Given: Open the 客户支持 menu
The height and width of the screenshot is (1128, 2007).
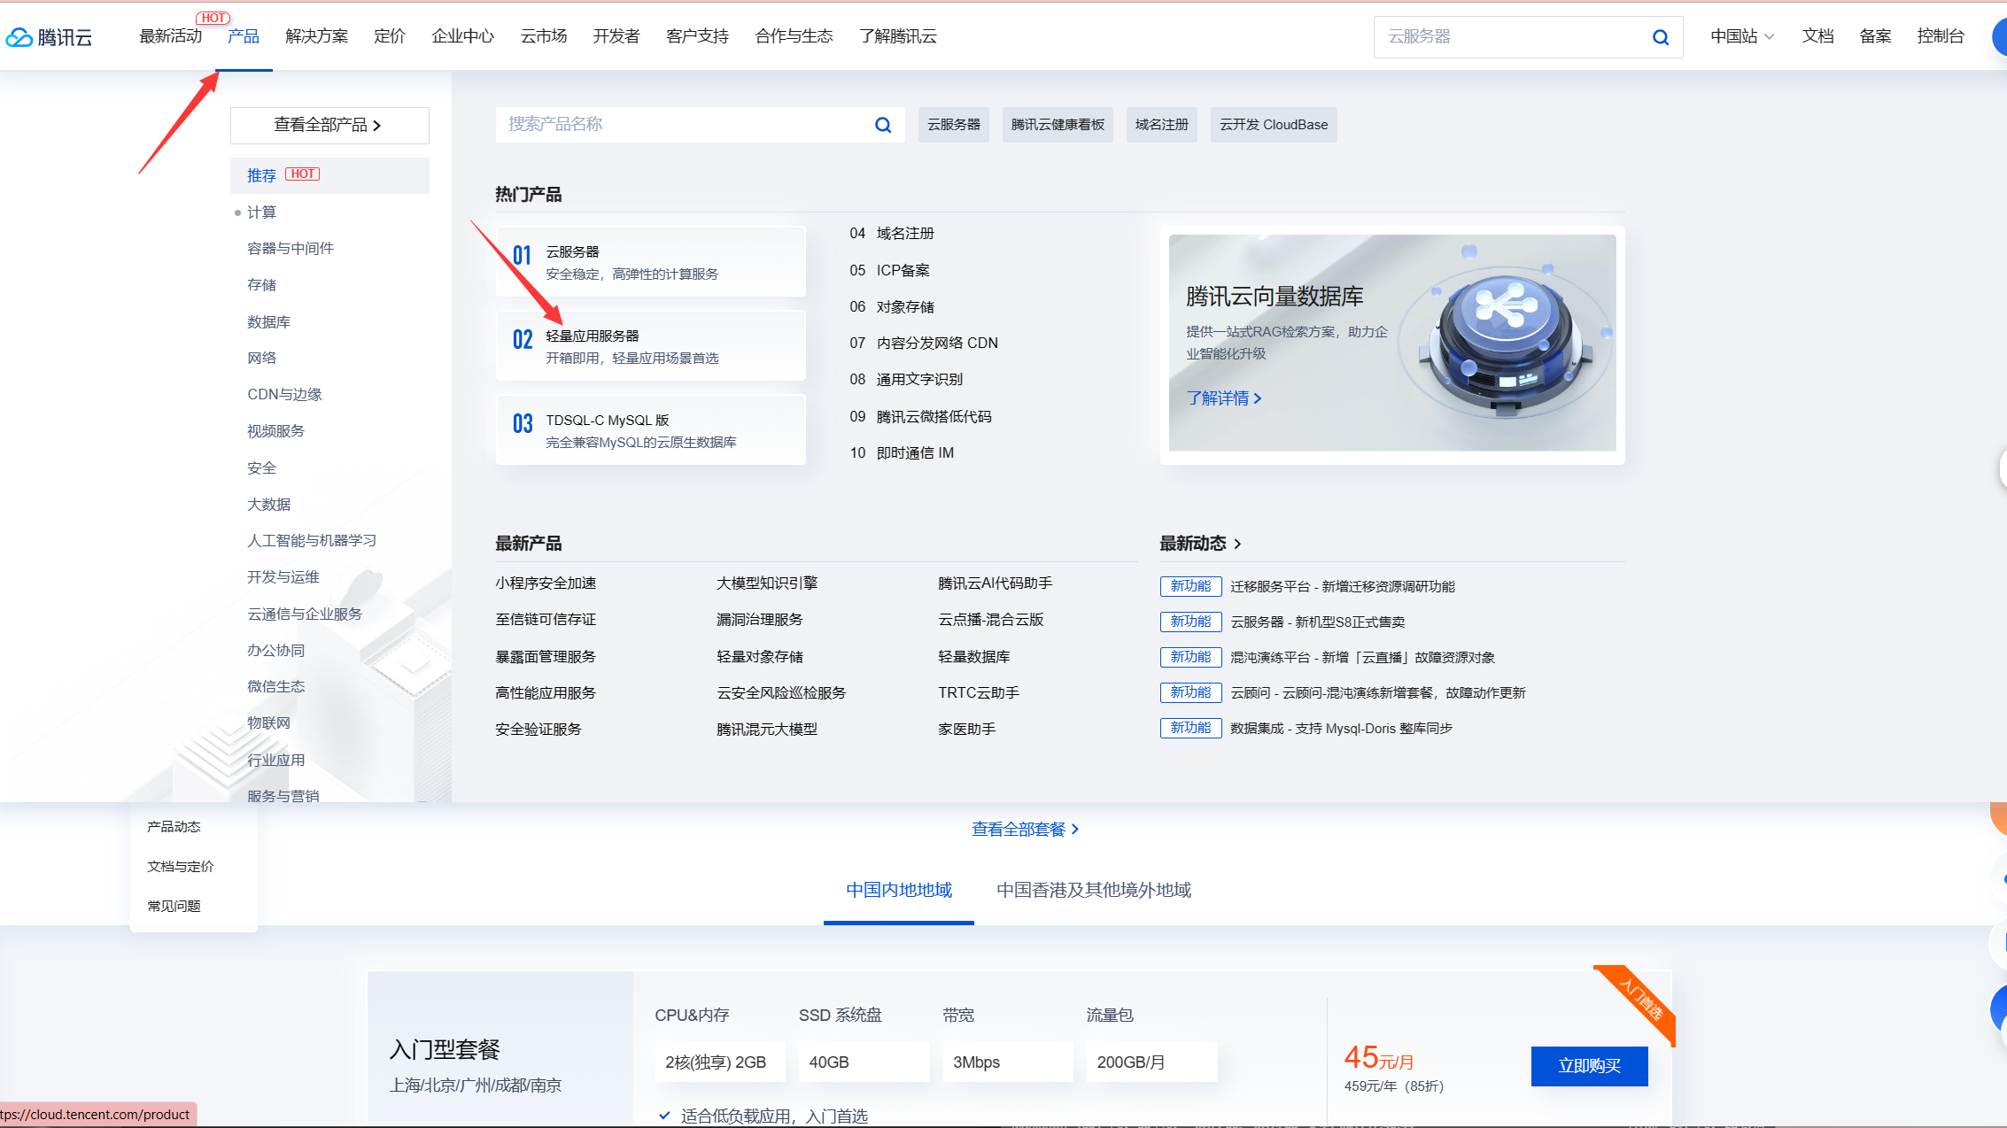Looking at the screenshot, I should (x=698, y=36).
